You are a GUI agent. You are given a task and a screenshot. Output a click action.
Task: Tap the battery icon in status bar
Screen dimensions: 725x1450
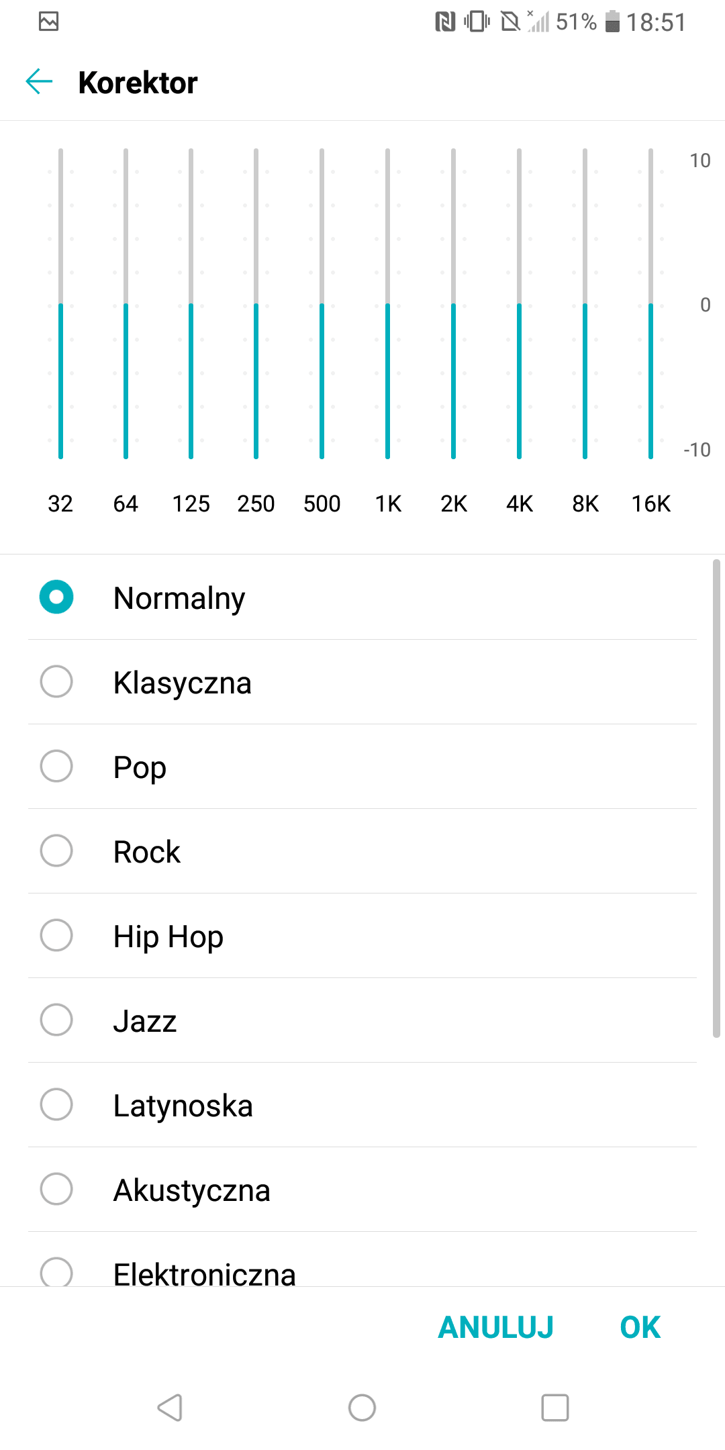click(612, 22)
